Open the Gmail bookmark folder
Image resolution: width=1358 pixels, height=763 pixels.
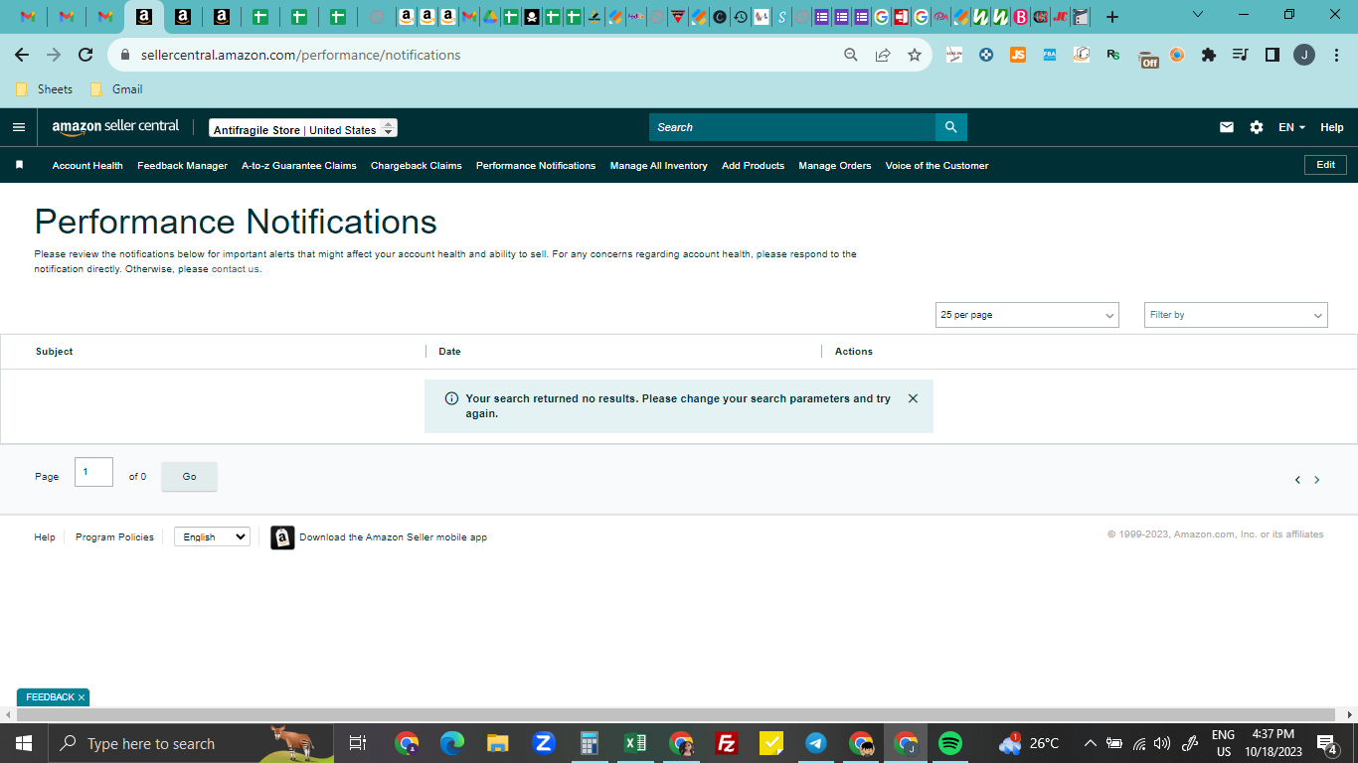[x=116, y=89]
